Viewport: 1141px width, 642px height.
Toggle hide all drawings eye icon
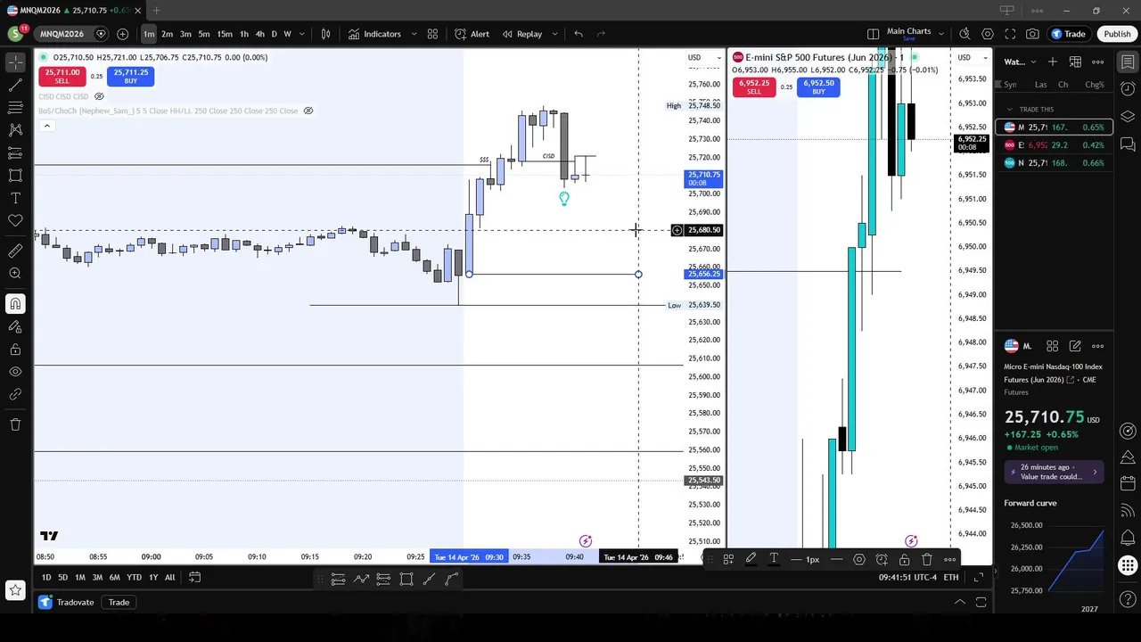click(15, 372)
